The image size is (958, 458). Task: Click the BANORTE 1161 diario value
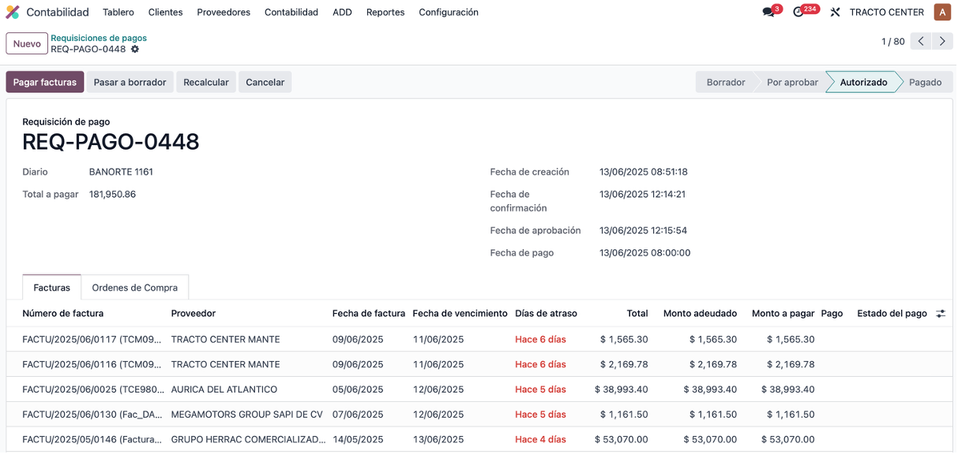pyautogui.click(x=121, y=172)
